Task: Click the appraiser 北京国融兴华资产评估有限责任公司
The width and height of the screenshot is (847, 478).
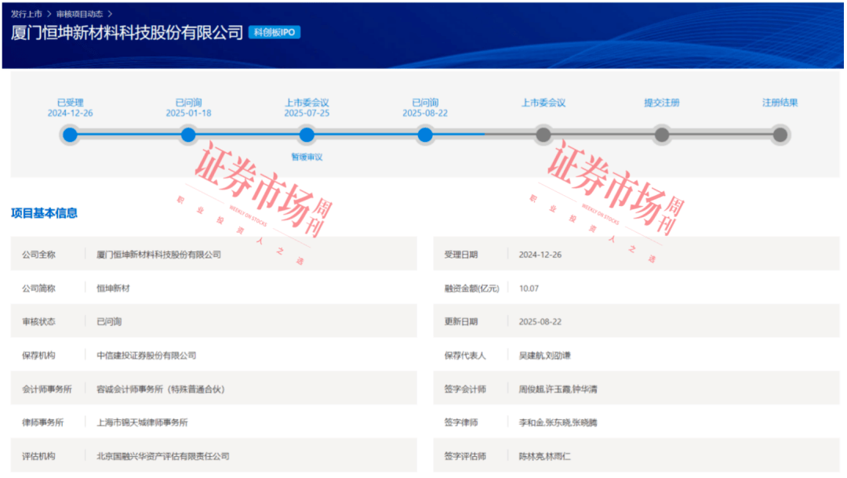Action: coord(162,456)
